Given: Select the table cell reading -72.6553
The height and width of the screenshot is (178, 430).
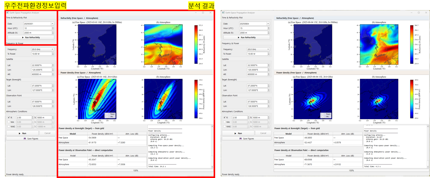Looking at the screenshot, I should coord(102,164).
